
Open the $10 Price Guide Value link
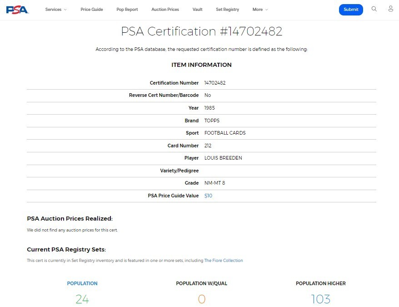[x=208, y=196]
